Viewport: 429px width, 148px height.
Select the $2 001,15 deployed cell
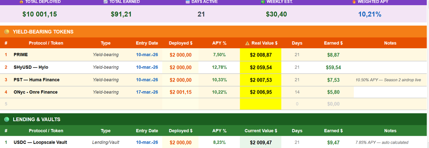coord(181,92)
